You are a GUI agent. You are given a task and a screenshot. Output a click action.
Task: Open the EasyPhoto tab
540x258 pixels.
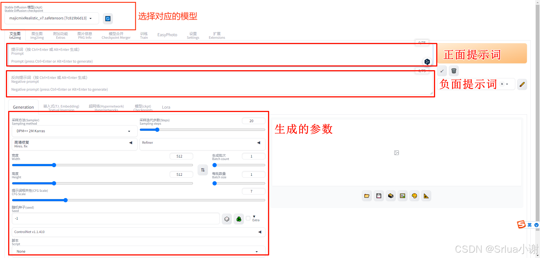[x=167, y=35]
